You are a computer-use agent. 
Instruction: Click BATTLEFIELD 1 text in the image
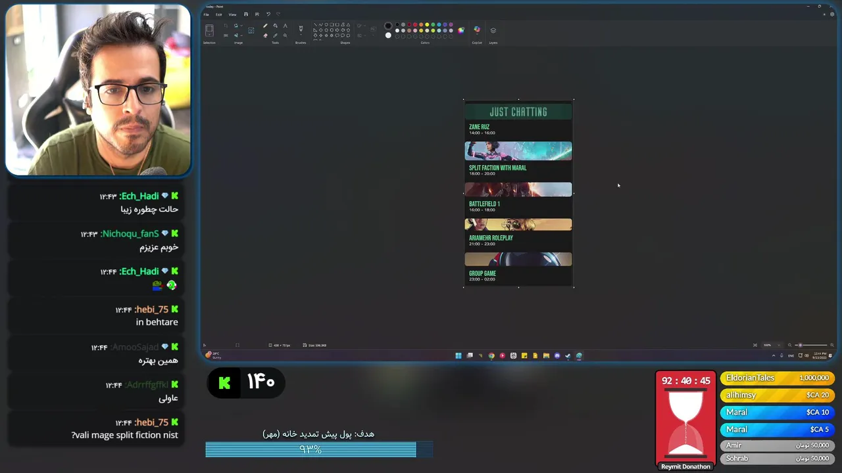[484, 204]
